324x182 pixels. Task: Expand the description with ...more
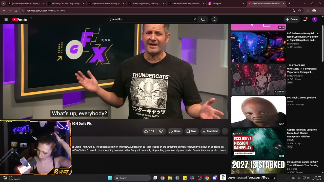point(222,150)
